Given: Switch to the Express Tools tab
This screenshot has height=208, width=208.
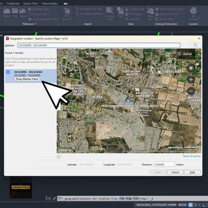Looking at the screenshot, I should pos(31,3).
